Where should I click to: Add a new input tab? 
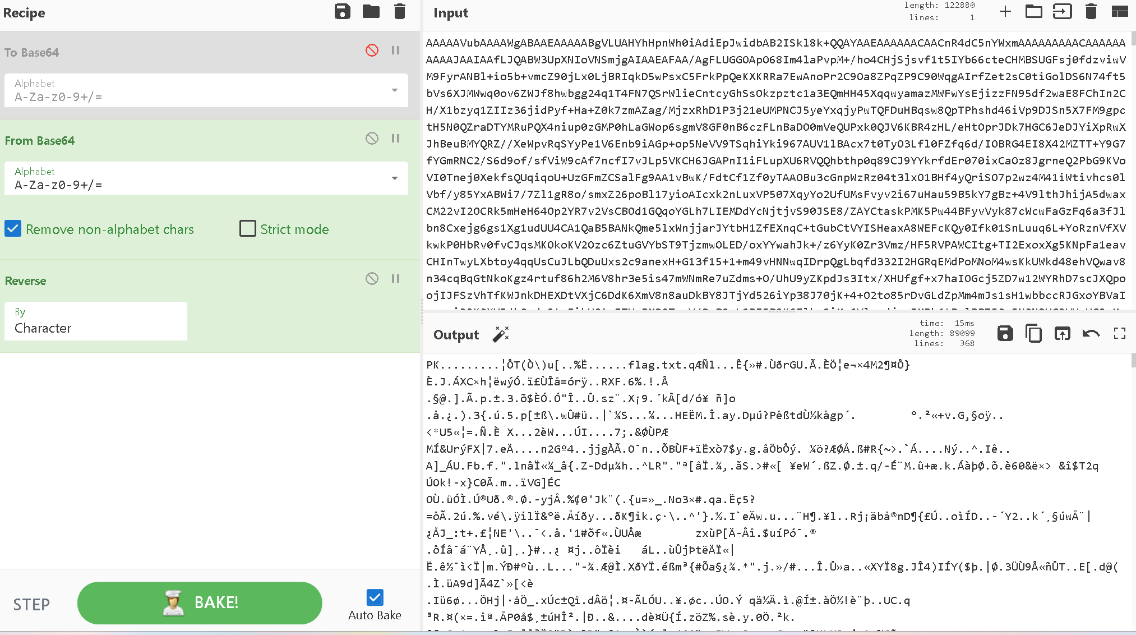click(x=1005, y=12)
